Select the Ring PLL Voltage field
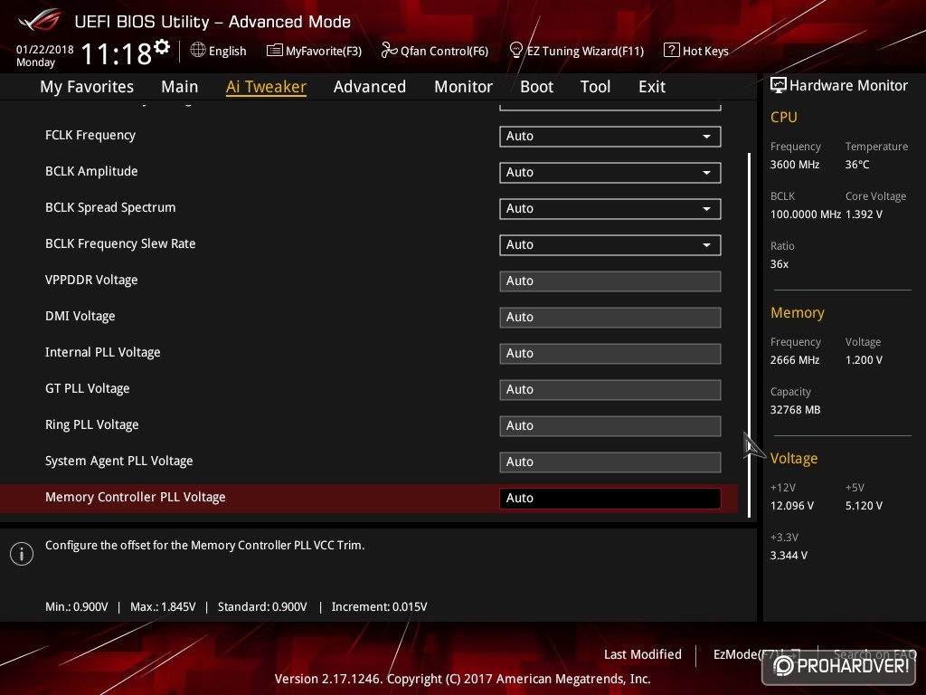 pos(610,426)
